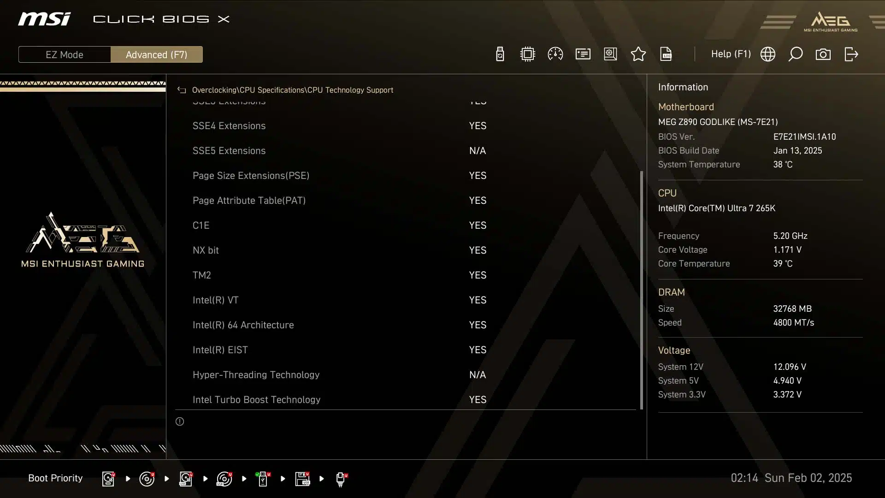Select the USB floppy boot device
885x498 pixels.
302,479
